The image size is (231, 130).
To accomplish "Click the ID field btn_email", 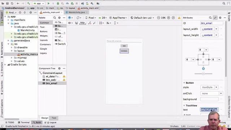I will [x=212, y=23].
